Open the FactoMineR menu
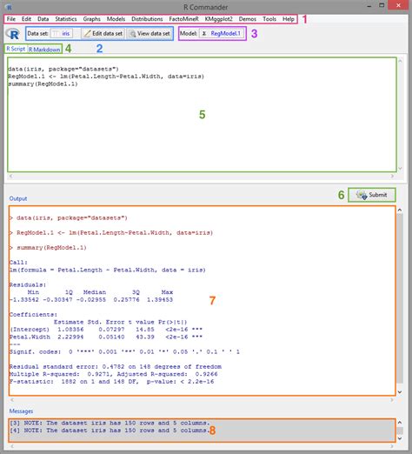The height and width of the screenshot is (454, 412). pyautogui.click(x=183, y=19)
